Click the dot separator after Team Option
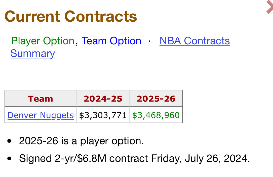Screen dimensions: 273x177 pos(149,41)
